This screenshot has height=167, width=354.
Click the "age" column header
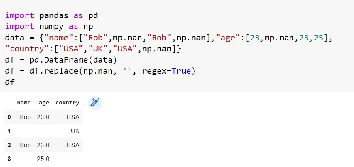point(44,103)
